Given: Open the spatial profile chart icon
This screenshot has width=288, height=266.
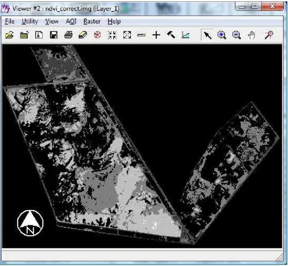Looking at the screenshot, I should click(x=186, y=35).
